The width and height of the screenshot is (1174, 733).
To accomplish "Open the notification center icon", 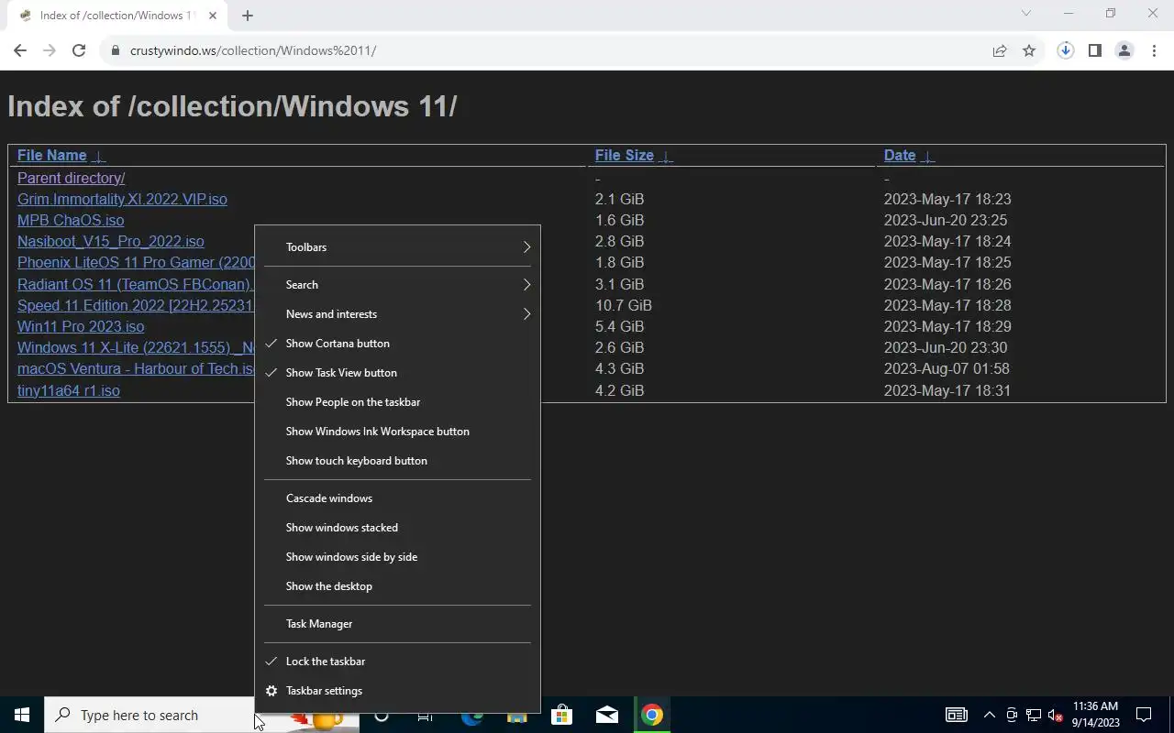I will (x=1144, y=715).
